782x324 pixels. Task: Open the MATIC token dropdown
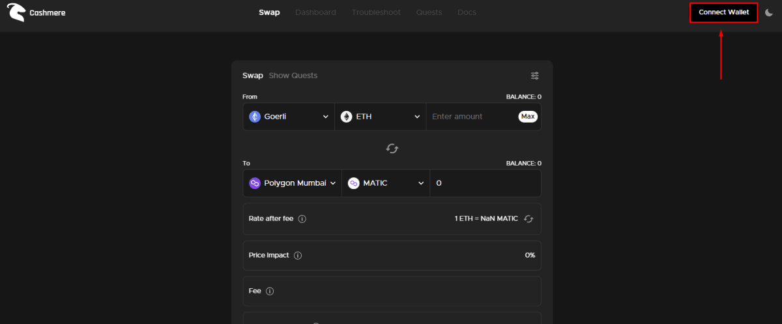click(x=386, y=183)
